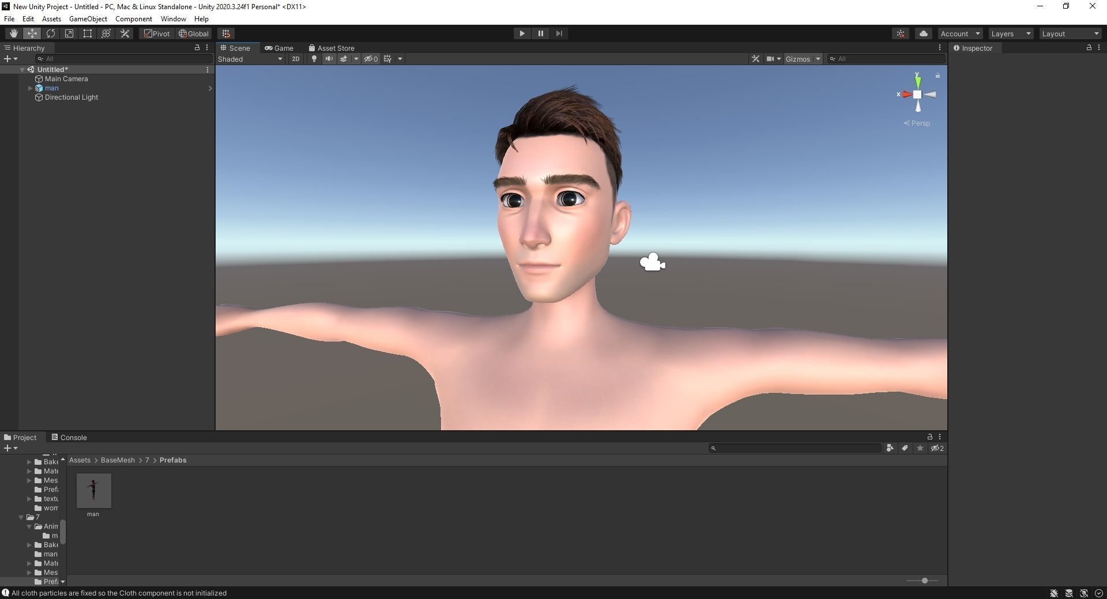Screen dimensions: 1107x599
Task: Open Hierarchy panel three-dot menu
Action: (207, 48)
